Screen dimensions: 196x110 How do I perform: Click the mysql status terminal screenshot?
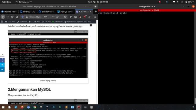(48, 58)
